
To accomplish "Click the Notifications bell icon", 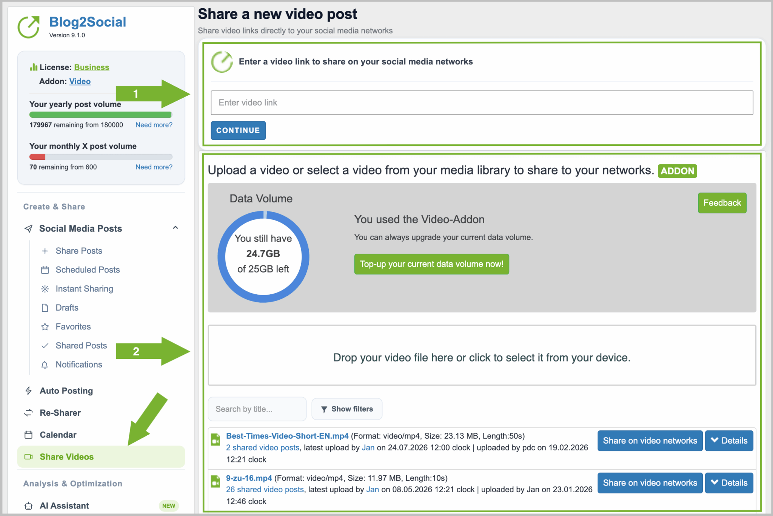I will (x=45, y=364).
